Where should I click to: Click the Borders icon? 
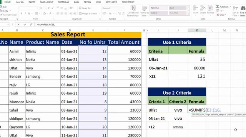pos(37,13)
